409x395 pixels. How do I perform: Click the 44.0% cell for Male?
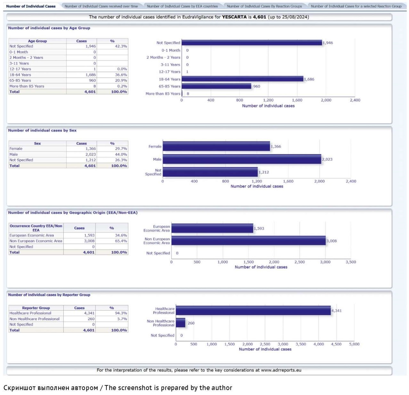pos(112,155)
